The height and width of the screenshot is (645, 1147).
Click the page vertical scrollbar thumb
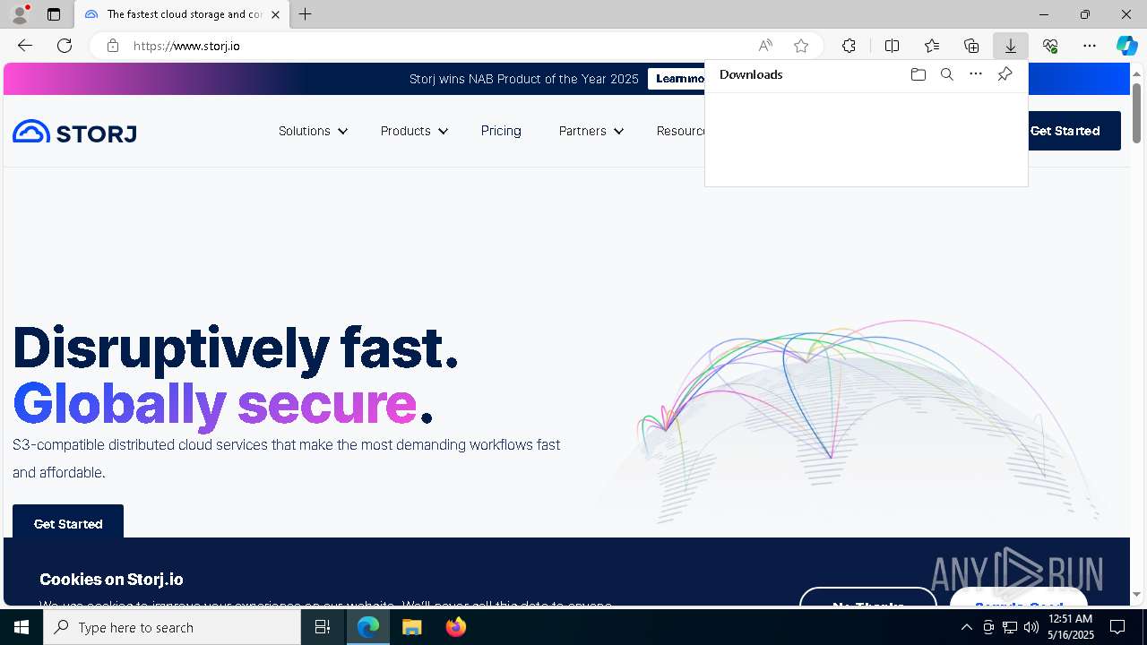point(1136,113)
